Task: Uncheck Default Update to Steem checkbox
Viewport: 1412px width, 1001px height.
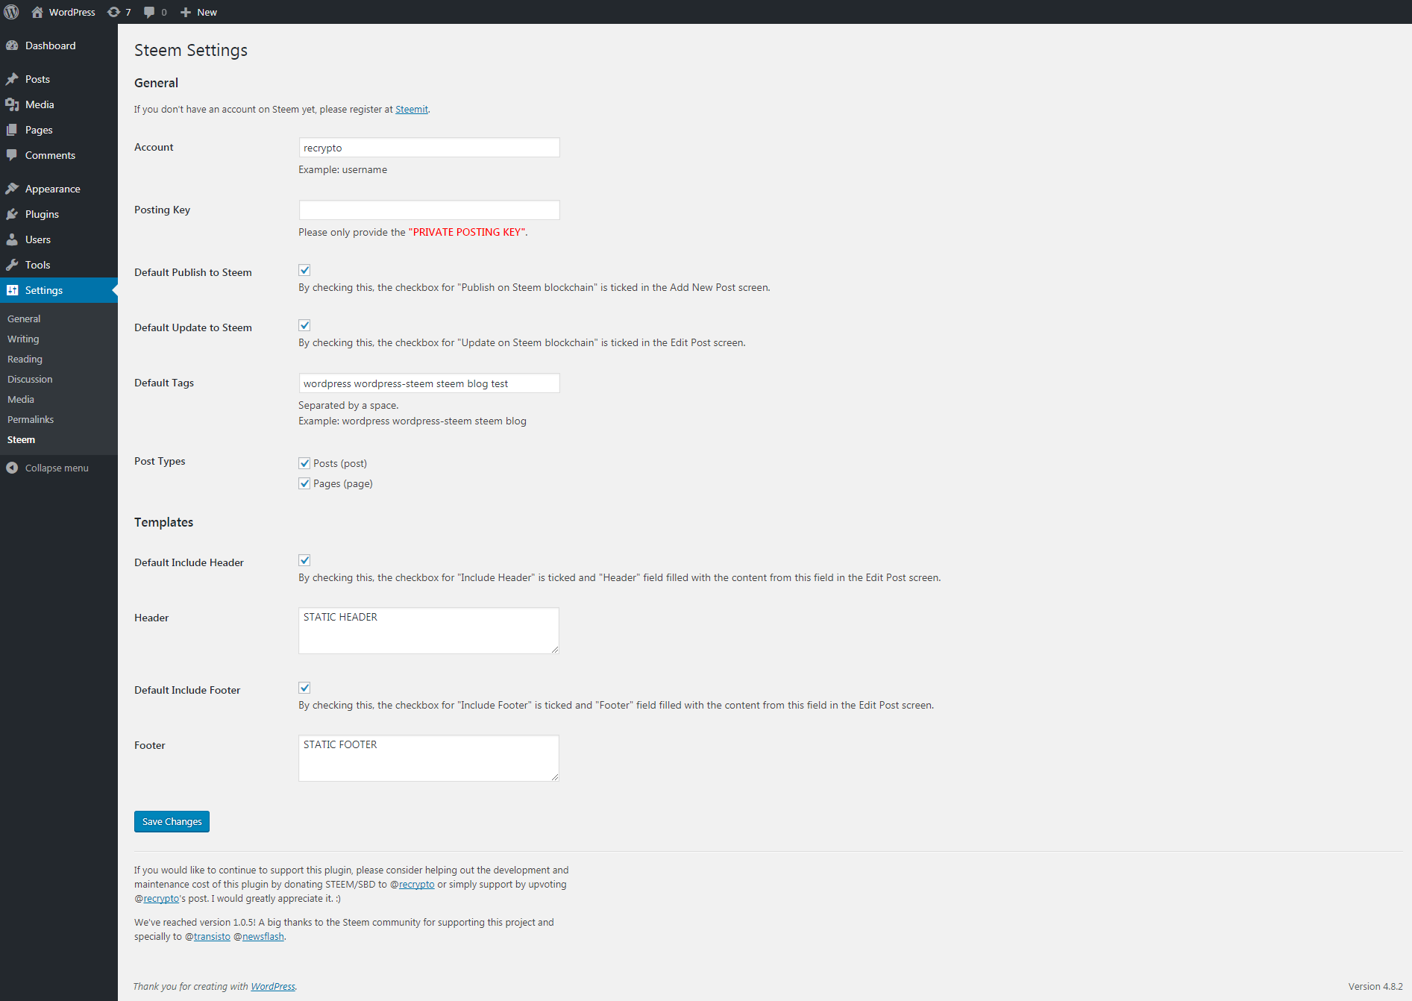Action: (304, 325)
